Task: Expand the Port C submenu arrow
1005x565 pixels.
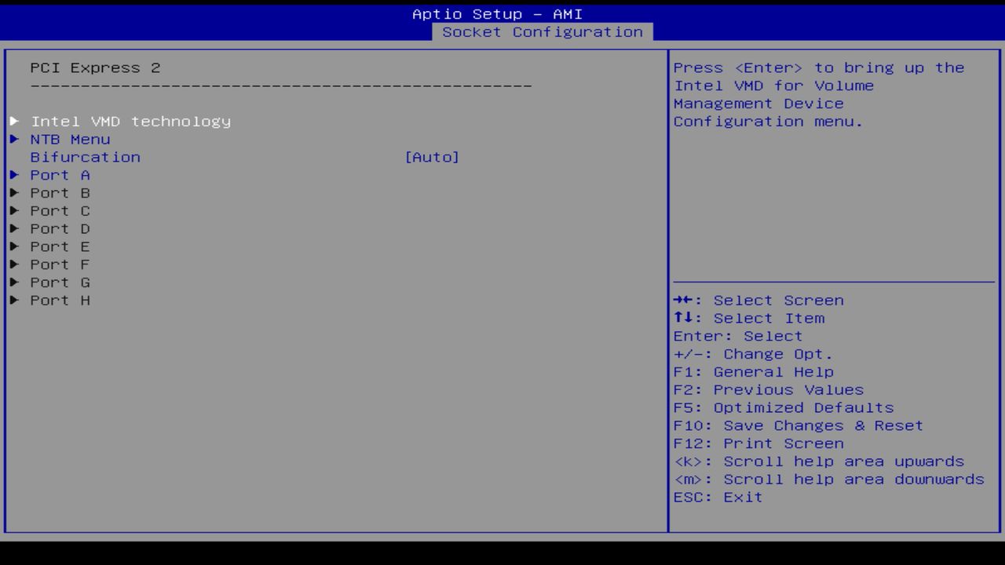Action: 14,210
